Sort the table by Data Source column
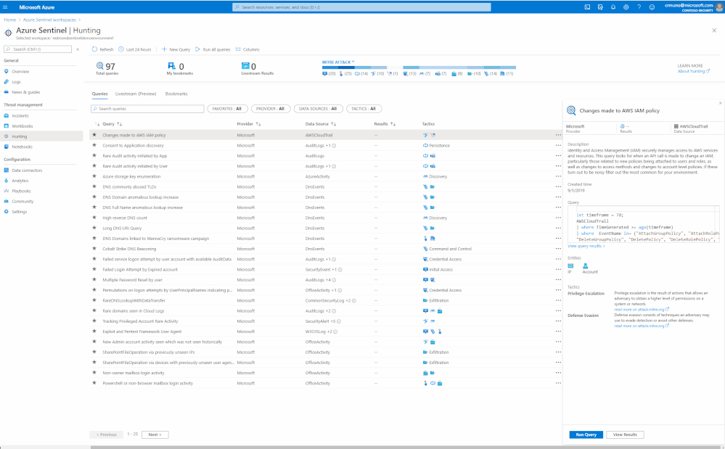This screenshot has width=725, height=449. [321, 124]
